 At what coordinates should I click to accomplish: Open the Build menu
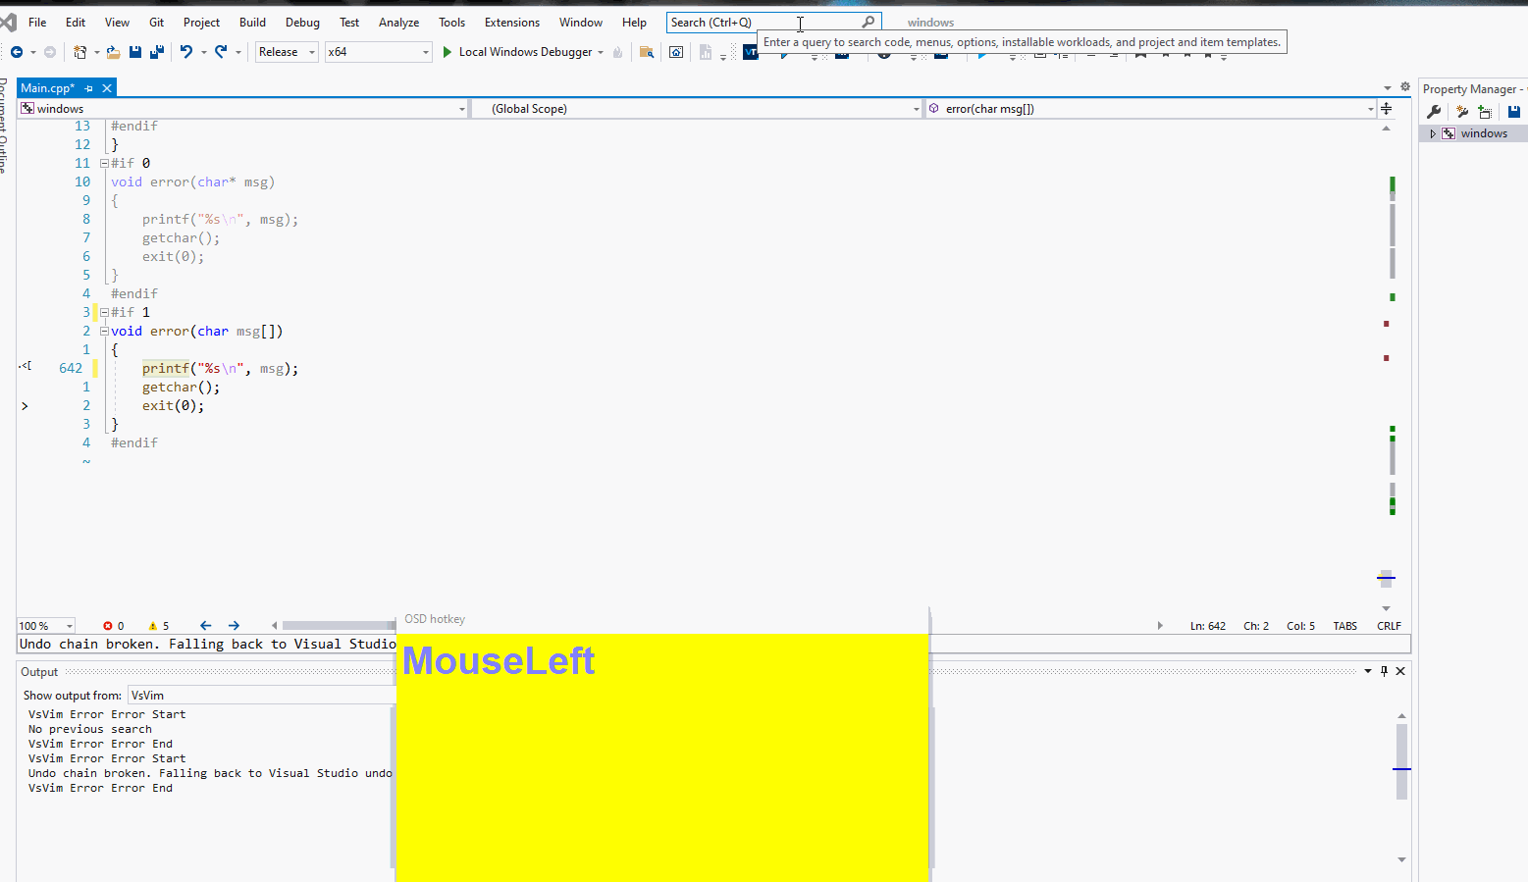click(252, 22)
